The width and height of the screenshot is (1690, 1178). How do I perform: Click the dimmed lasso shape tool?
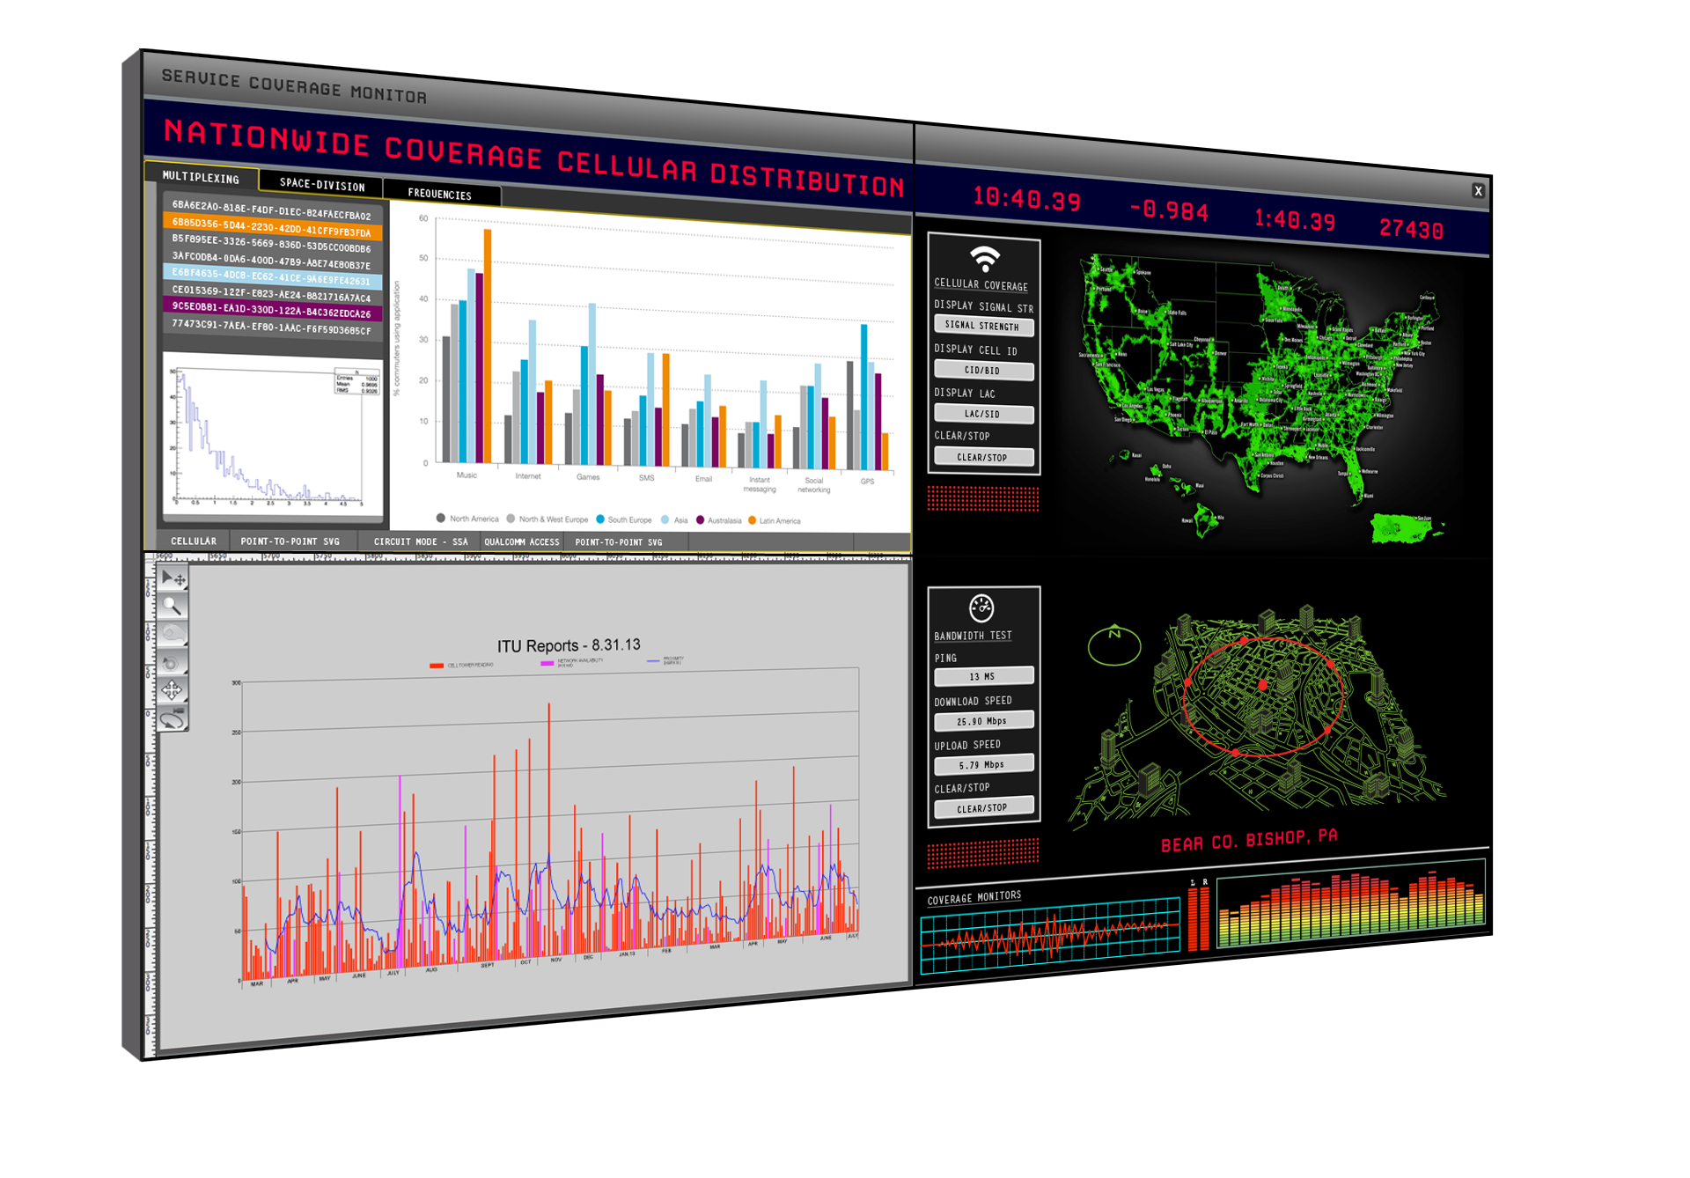tap(173, 633)
